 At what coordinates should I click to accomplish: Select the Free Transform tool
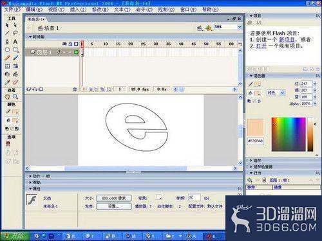(x=7, y=66)
